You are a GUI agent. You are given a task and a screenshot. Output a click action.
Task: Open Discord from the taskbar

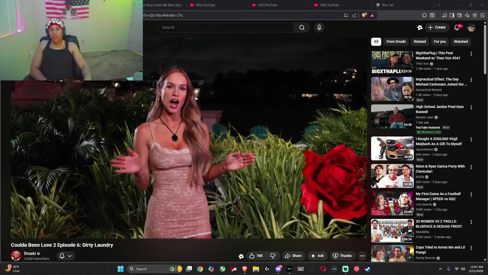click(278, 269)
